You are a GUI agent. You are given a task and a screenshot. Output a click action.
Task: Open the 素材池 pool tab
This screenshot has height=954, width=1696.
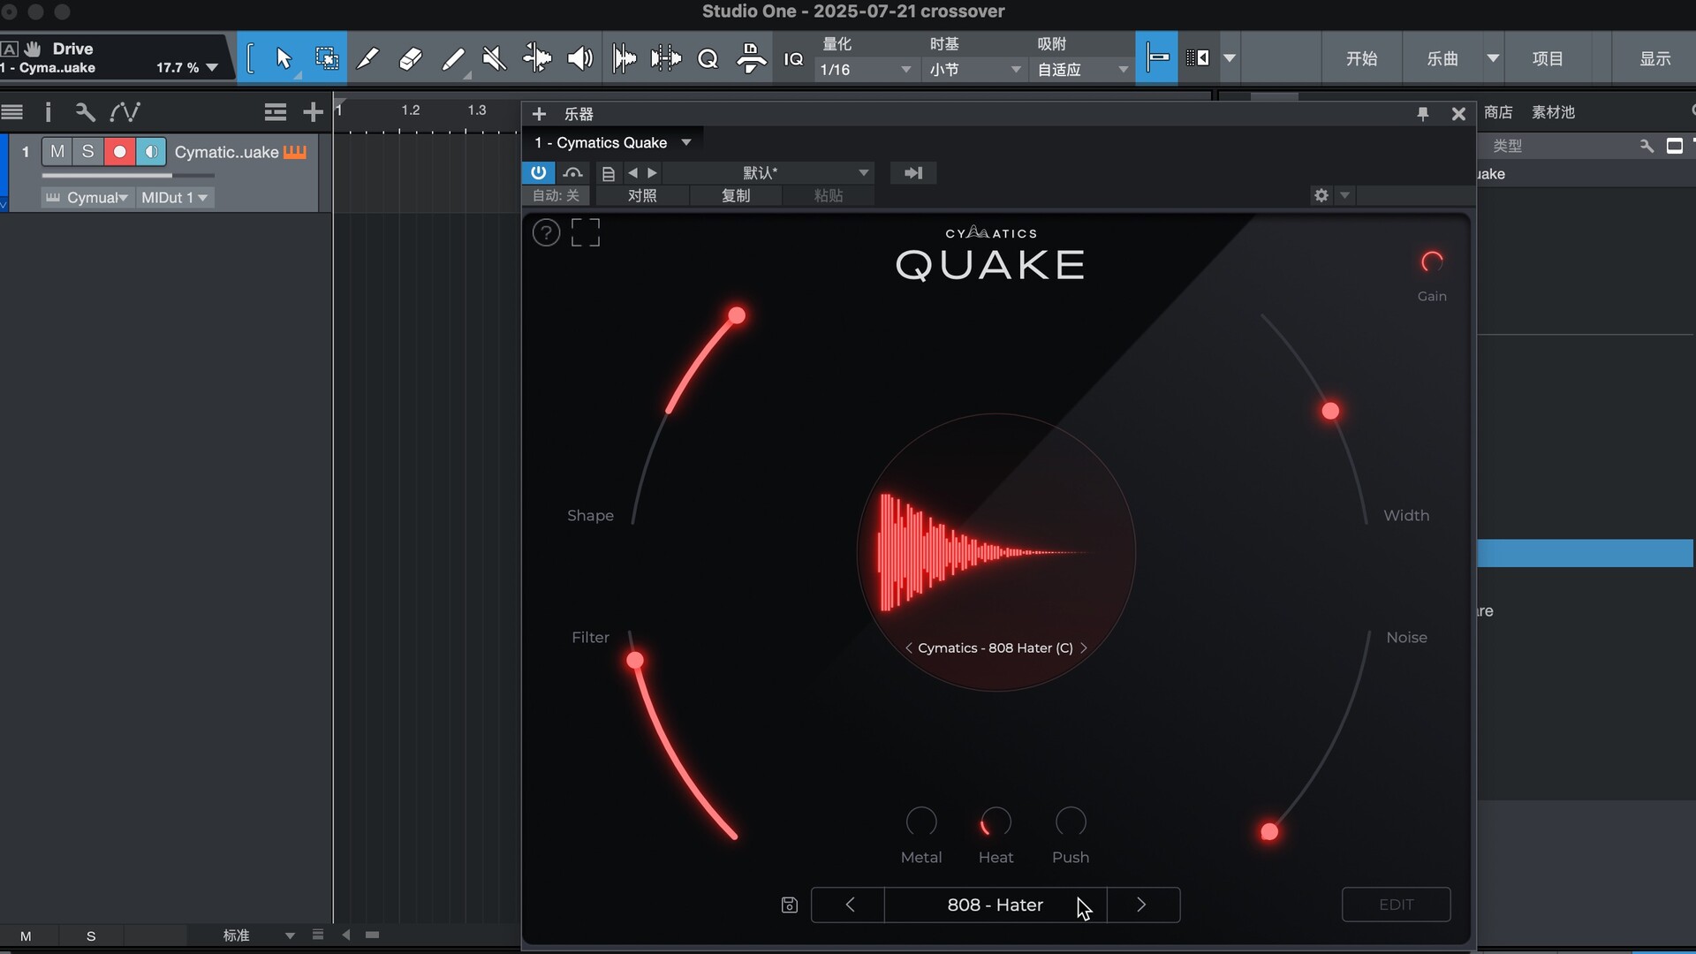1553,112
